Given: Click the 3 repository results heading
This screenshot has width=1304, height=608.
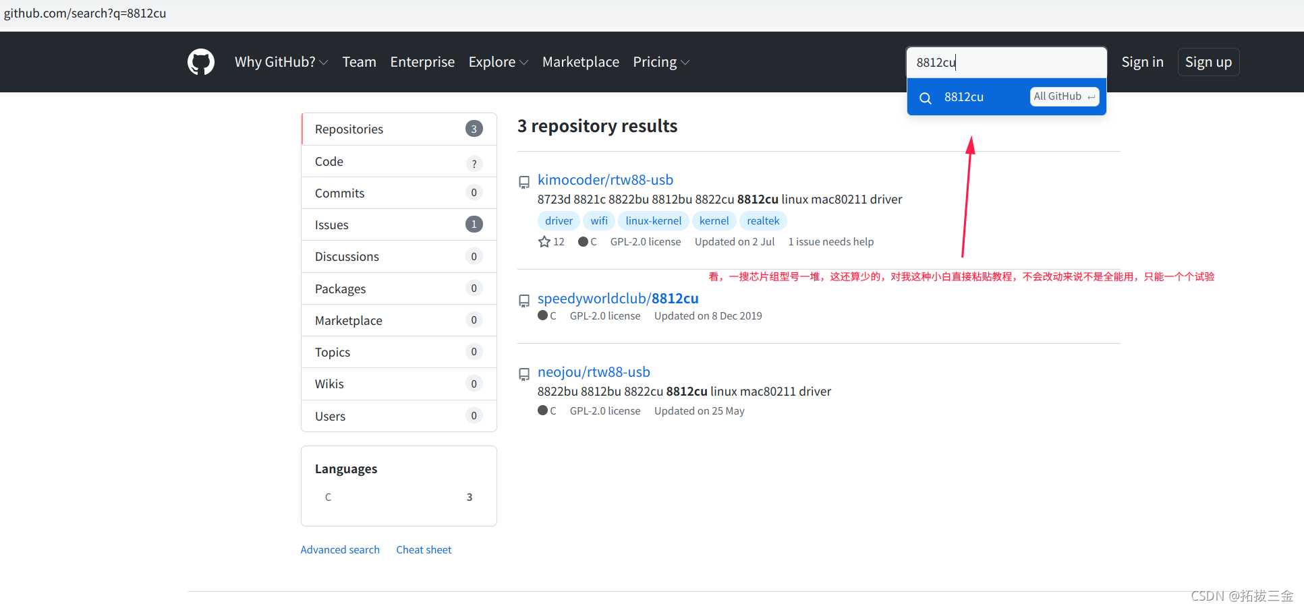Looking at the screenshot, I should [597, 126].
